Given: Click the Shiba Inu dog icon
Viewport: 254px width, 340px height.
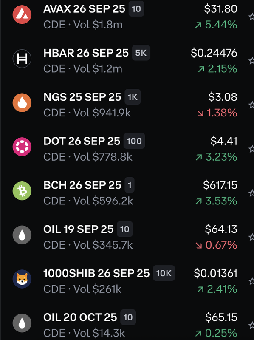Looking at the screenshot, I should click(22, 279).
